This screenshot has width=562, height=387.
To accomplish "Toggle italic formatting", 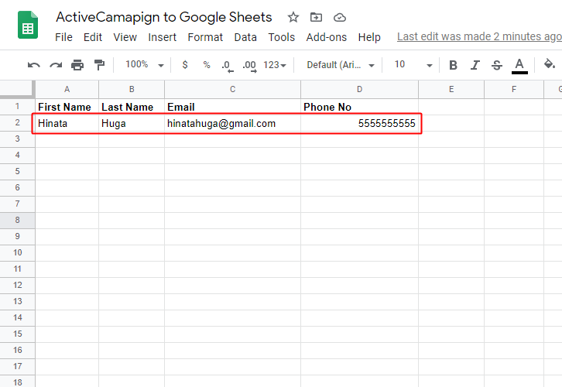I will tap(475, 65).
